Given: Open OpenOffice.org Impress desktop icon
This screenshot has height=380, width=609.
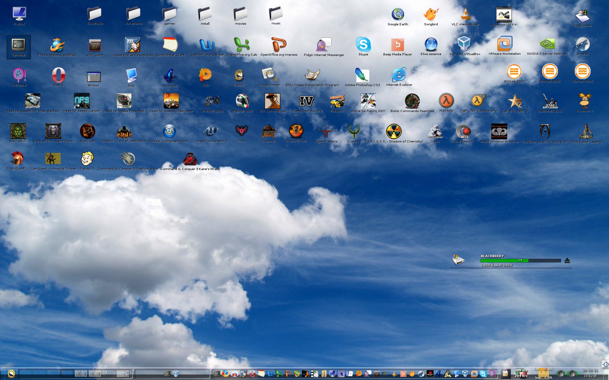Looking at the screenshot, I should (x=279, y=47).
